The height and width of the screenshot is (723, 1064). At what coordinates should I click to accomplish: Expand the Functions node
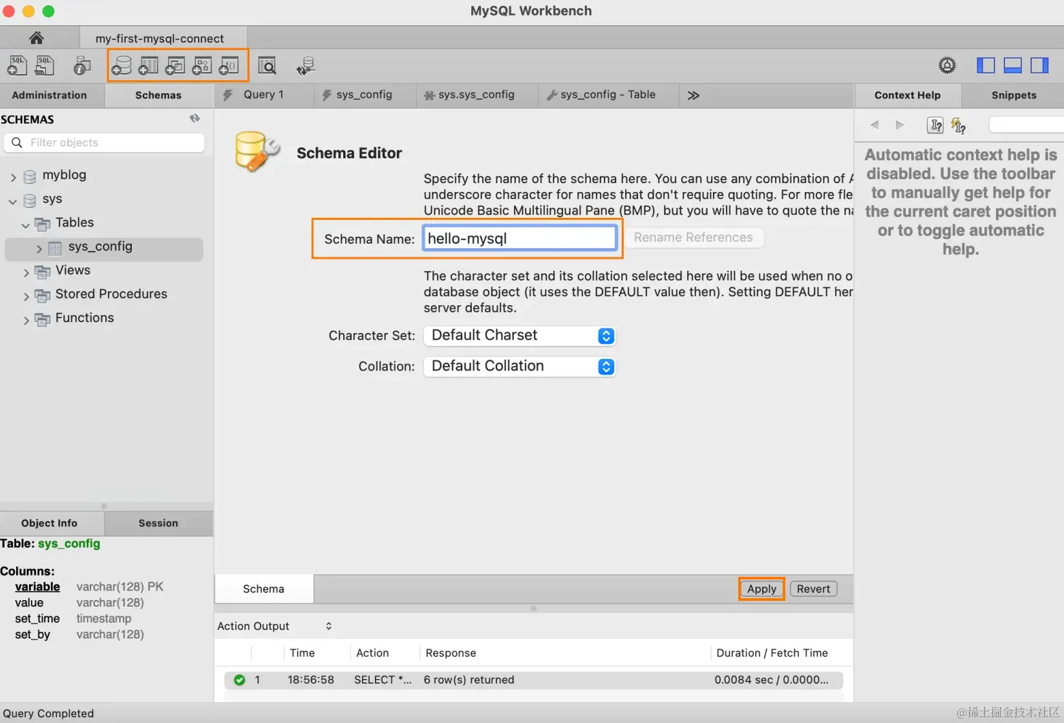tap(26, 320)
